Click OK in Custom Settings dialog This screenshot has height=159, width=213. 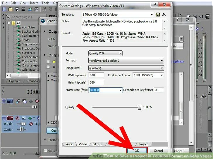pos(137,151)
